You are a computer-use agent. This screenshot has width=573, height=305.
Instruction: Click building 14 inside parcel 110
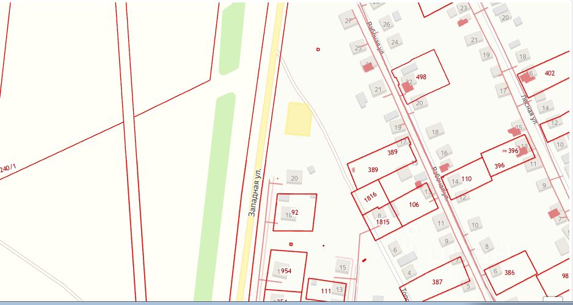click(x=455, y=182)
